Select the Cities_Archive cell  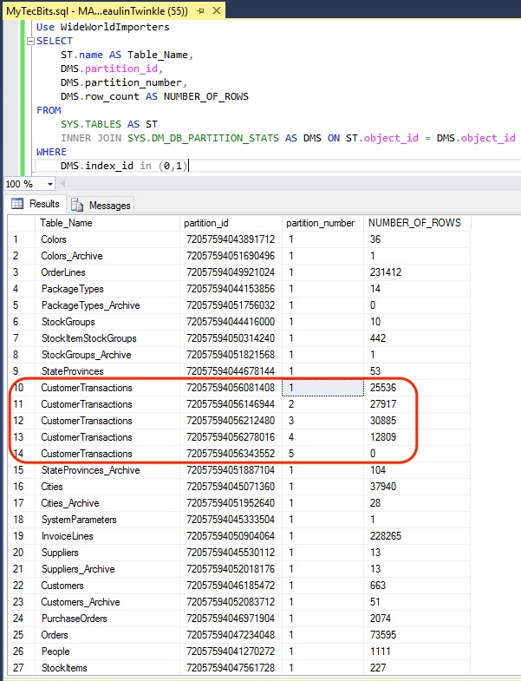point(107,503)
